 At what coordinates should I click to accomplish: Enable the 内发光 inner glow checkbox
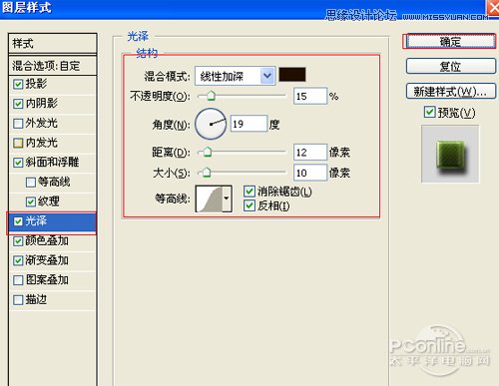click(x=18, y=143)
